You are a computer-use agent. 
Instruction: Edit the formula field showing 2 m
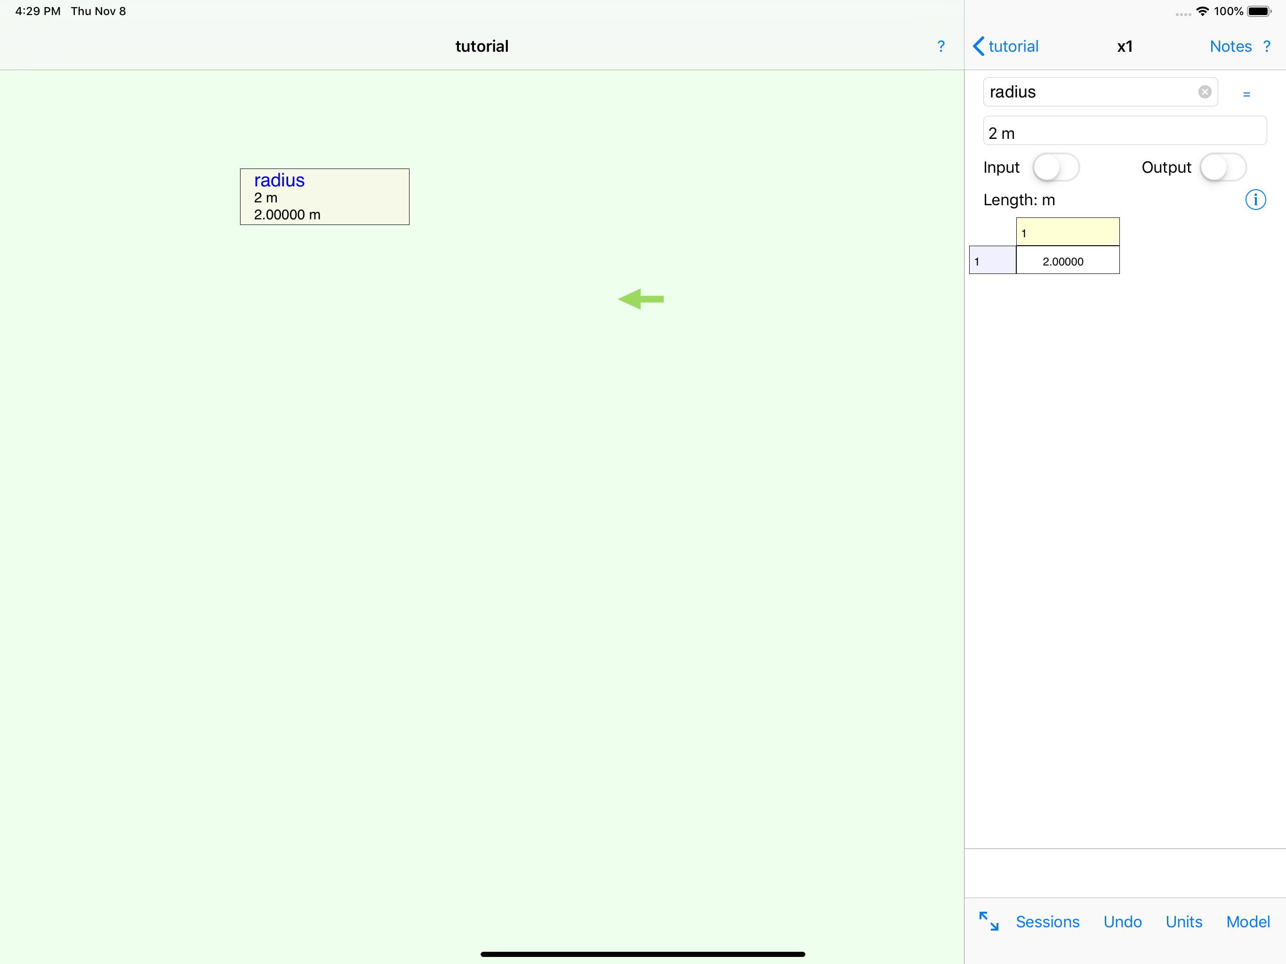coord(1125,131)
